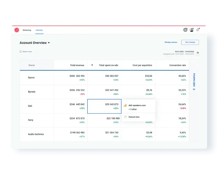Switch to the Monitoring tab
This screenshot has width=219, height=174.
(27, 30)
